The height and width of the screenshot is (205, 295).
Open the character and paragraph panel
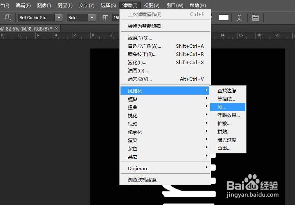click(x=255, y=18)
